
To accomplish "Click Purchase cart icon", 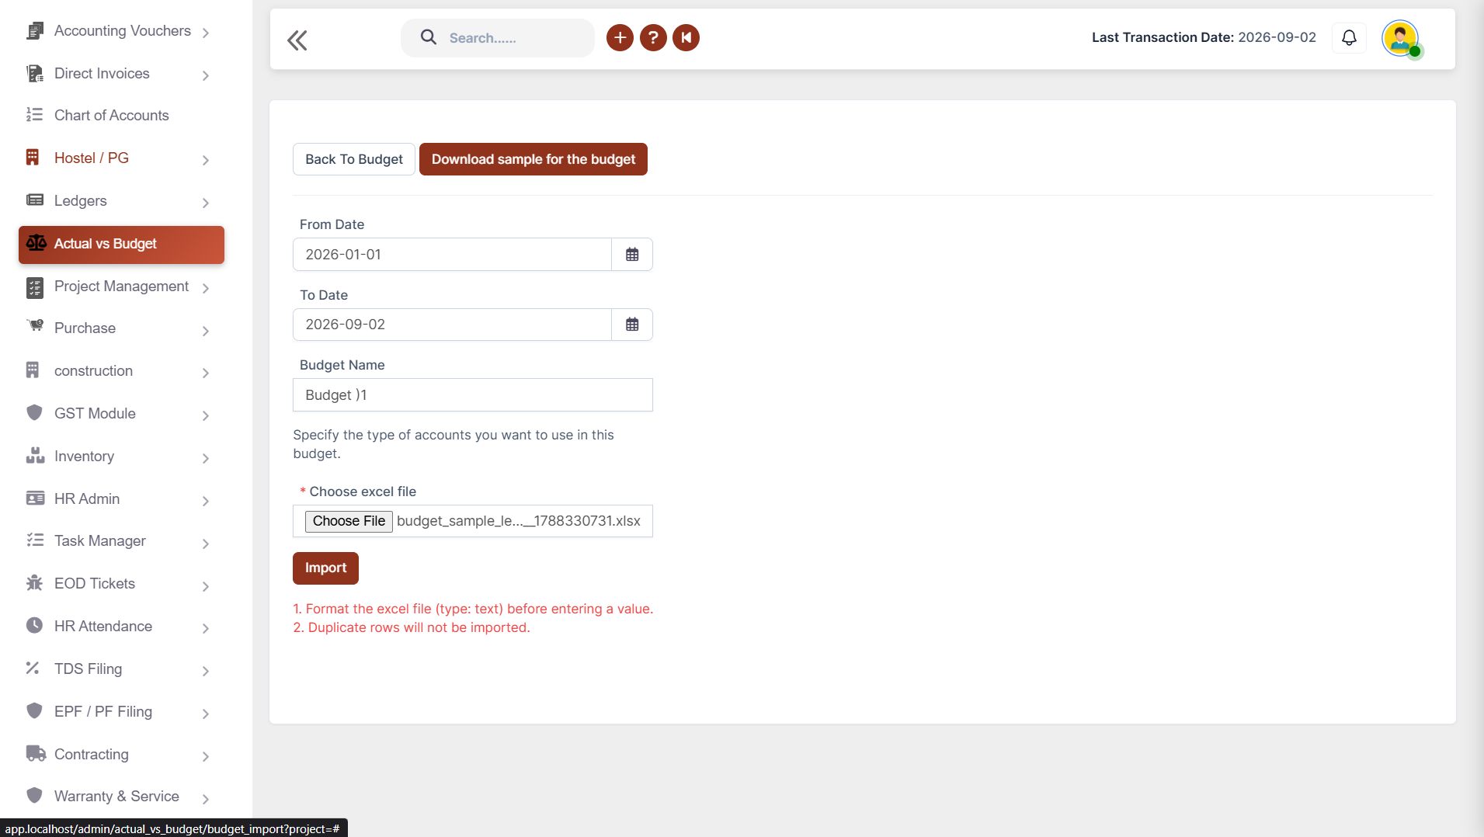I will (x=35, y=326).
